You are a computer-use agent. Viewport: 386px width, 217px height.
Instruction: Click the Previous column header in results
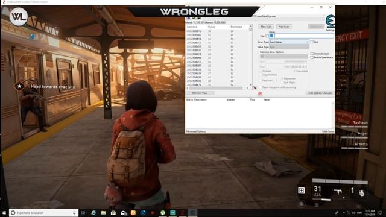click(236, 27)
